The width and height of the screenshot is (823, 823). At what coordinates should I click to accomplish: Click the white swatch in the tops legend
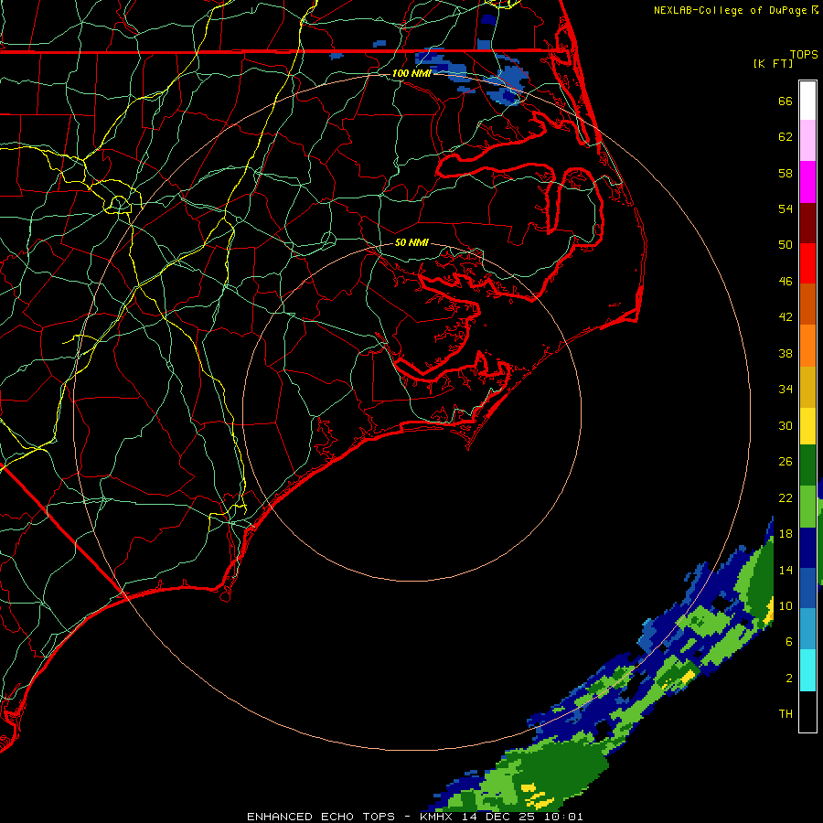pyautogui.click(x=807, y=101)
